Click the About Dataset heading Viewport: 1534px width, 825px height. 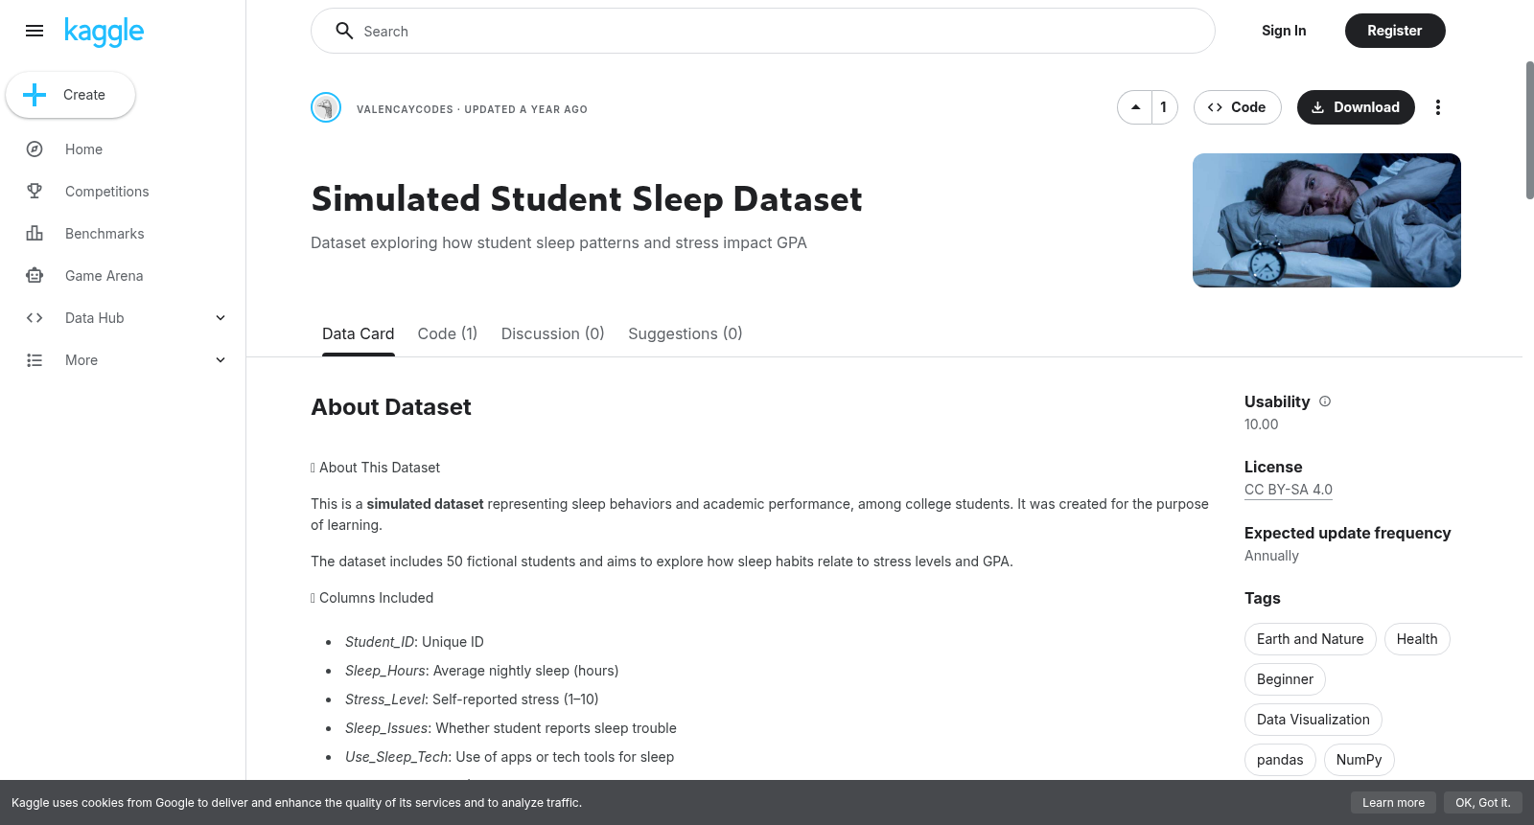tap(391, 407)
